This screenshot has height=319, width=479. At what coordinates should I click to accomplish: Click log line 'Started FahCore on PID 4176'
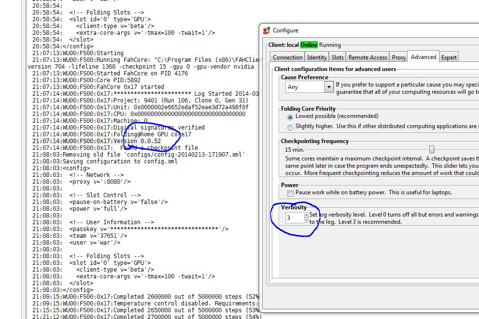(x=110, y=73)
